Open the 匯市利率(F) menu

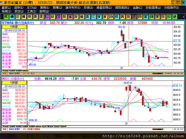pos(73,8)
